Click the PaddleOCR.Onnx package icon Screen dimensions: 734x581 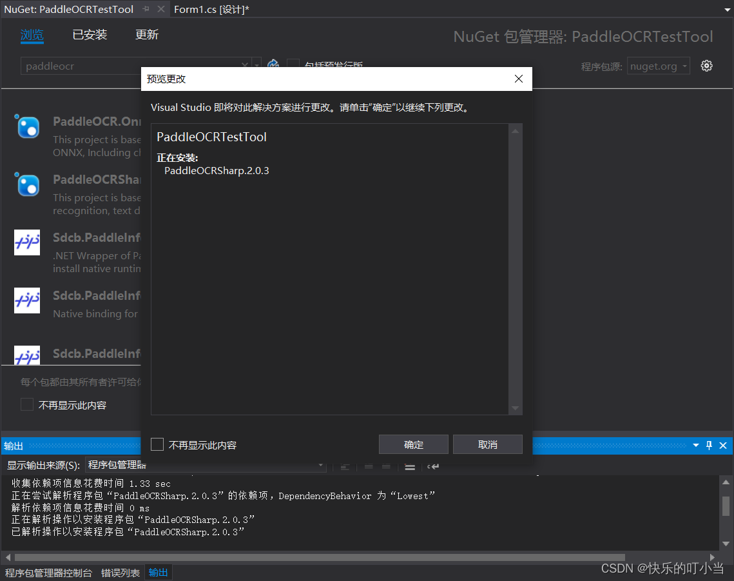[27, 127]
